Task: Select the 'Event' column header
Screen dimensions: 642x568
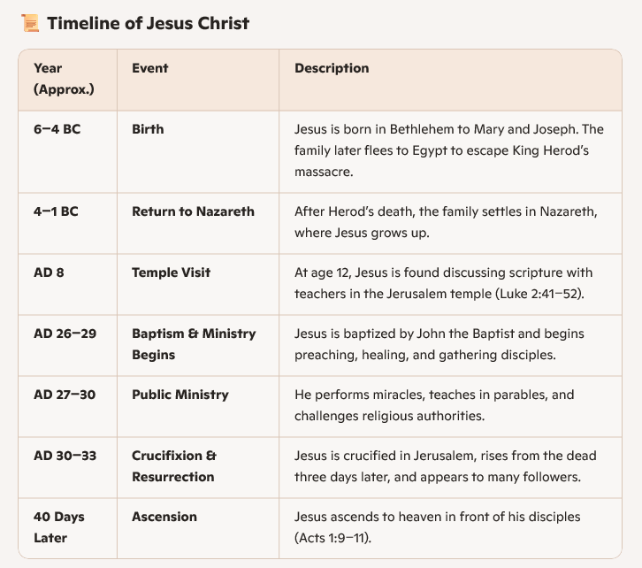Action: pos(150,68)
